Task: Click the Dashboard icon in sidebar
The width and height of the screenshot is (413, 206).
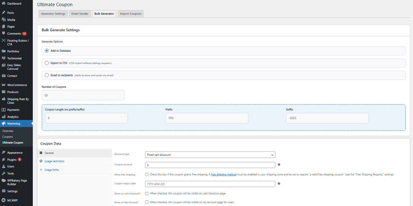Action: pos(4,4)
